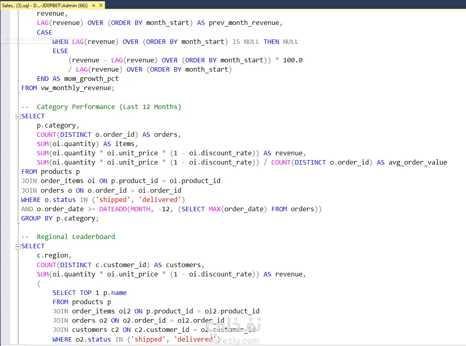Click the DATEADD function name

click(113, 209)
